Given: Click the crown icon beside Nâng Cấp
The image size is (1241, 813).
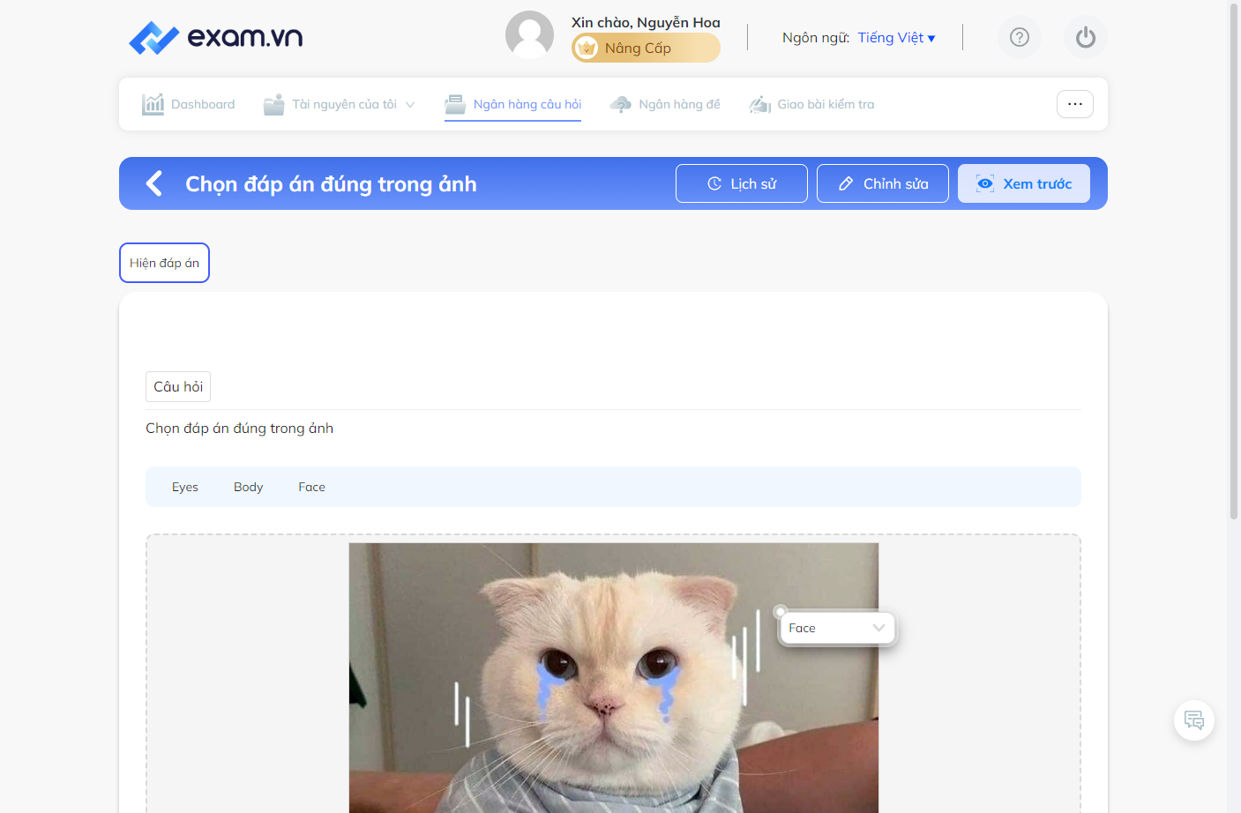Looking at the screenshot, I should pos(587,48).
